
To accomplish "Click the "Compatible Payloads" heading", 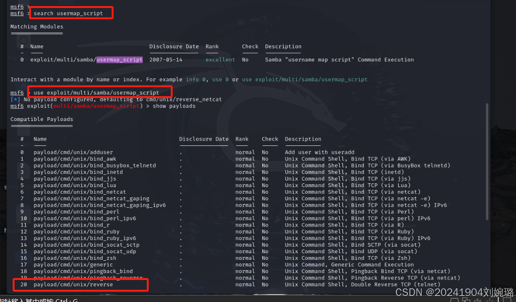I will (41, 119).
